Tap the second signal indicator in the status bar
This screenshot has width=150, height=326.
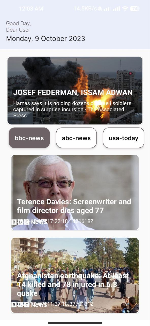pyautogui.click(x=116, y=8)
